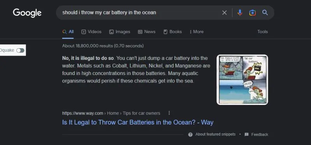Go to the Google logo homepage

[27, 13]
